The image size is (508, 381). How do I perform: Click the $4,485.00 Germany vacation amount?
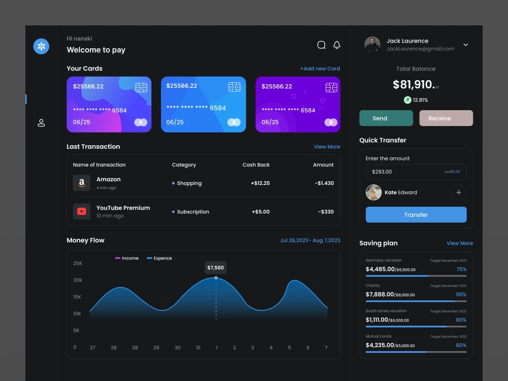380,269
